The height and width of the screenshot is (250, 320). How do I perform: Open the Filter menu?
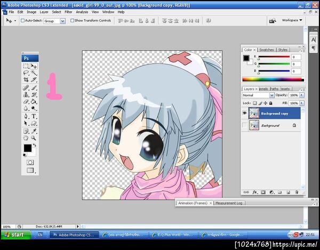click(68, 12)
